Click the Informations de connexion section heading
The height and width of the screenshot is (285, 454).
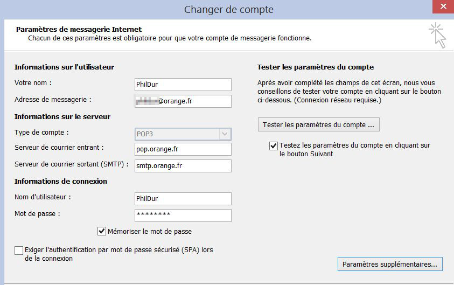61,182
